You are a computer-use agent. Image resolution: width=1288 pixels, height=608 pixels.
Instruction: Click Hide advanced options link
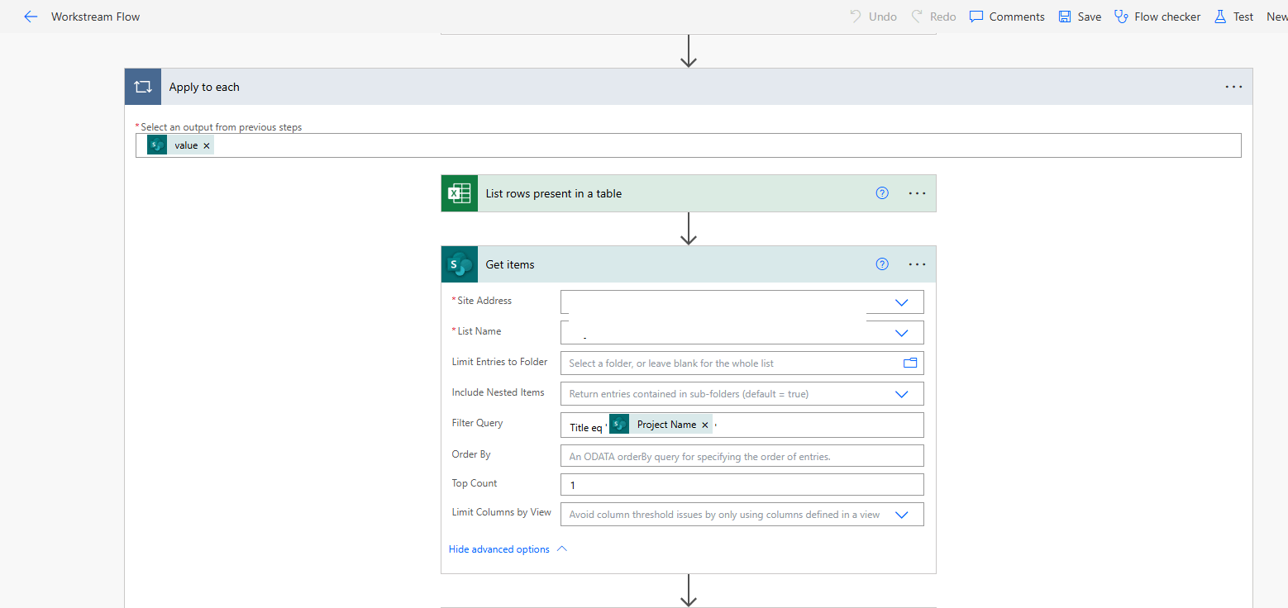(x=499, y=549)
